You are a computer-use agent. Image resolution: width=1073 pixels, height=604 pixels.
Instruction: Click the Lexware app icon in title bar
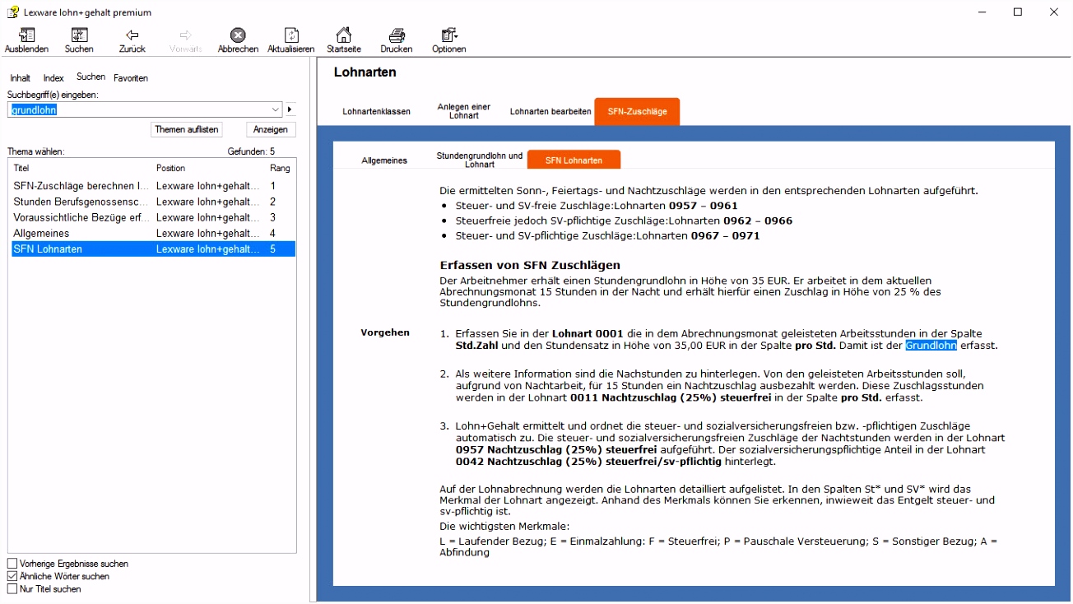pyautogui.click(x=12, y=12)
